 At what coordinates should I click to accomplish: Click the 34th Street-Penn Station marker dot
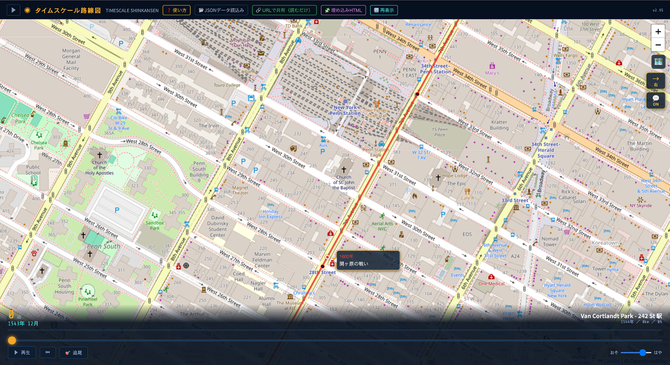pos(417,94)
